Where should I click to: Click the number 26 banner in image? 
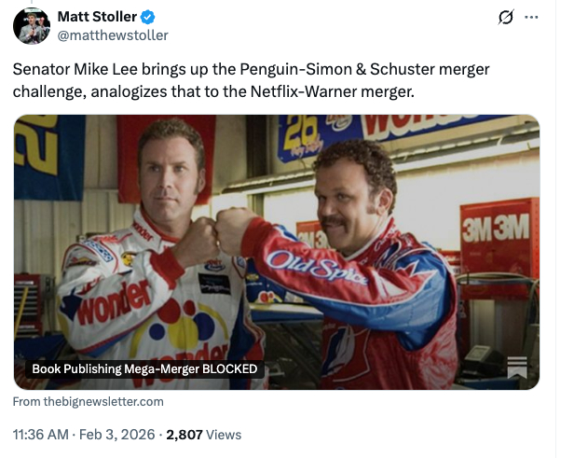point(302,134)
